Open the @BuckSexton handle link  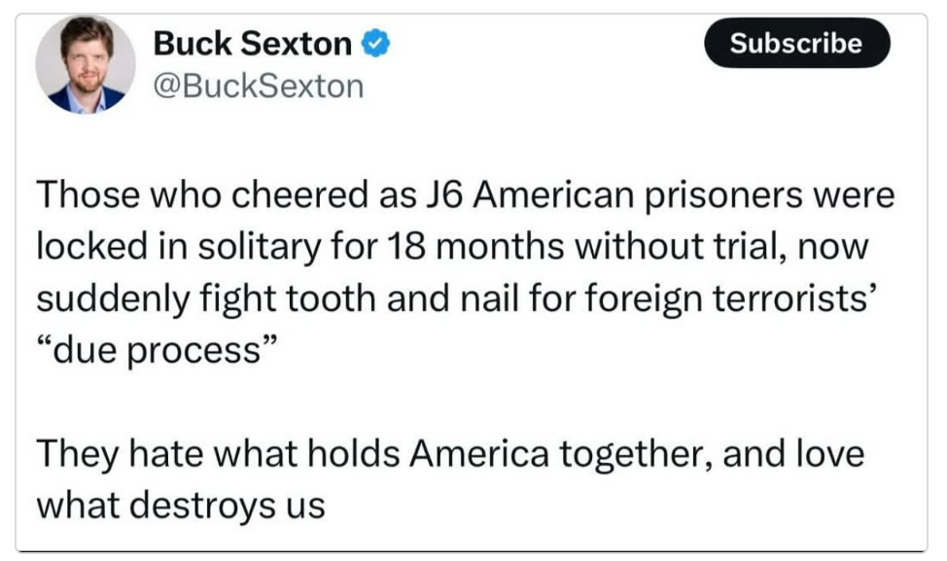point(258,87)
